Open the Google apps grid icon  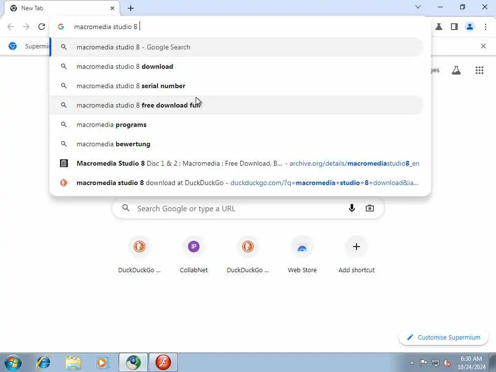(479, 70)
